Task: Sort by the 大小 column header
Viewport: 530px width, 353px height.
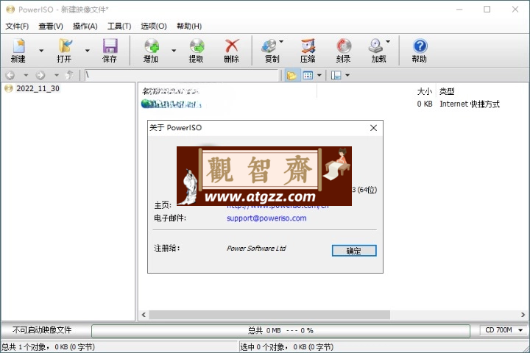Action: pyautogui.click(x=425, y=91)
